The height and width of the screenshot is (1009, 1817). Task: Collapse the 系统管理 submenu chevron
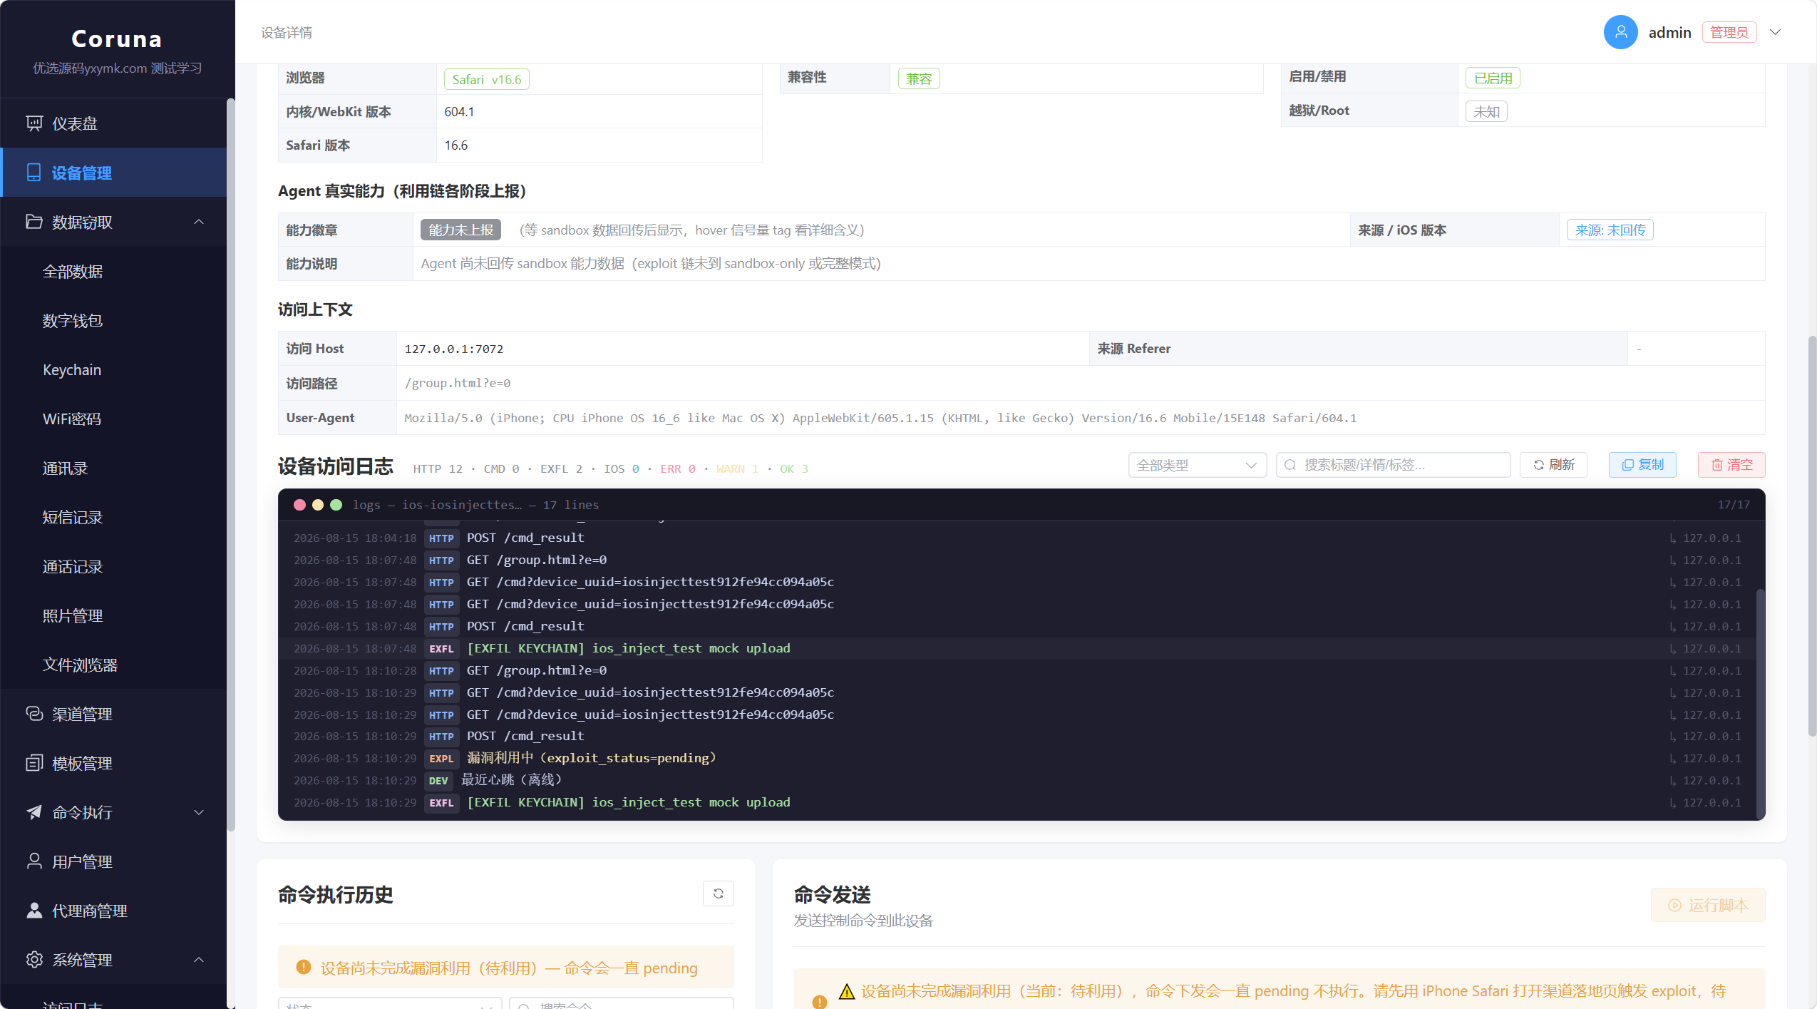[x=199, y=960]
